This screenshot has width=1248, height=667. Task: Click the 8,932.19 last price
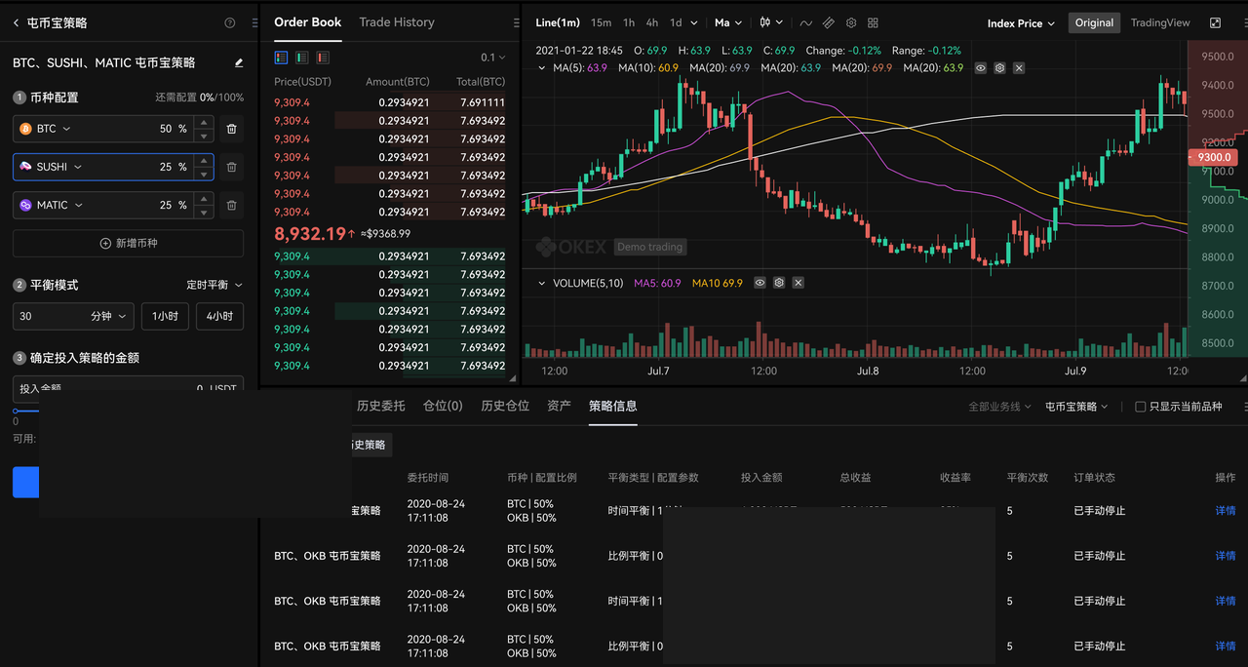tap(310, 233)
